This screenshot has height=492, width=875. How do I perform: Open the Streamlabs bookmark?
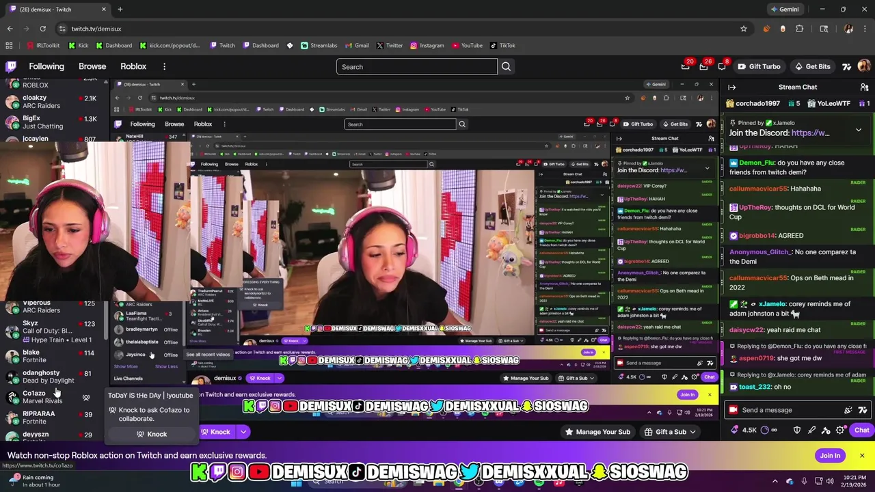pyautogui.click(x=319, y=45)
